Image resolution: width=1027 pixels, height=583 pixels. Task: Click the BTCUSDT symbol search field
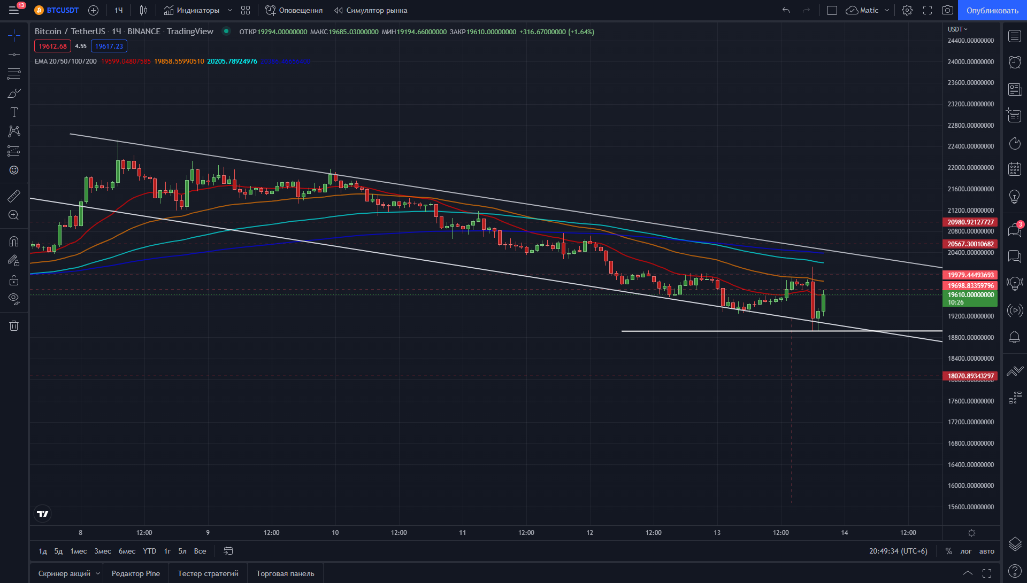click(63, 10)
